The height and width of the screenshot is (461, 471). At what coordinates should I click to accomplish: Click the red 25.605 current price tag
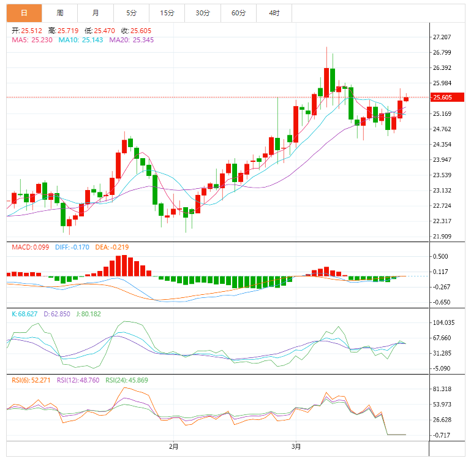coord(447,97)
